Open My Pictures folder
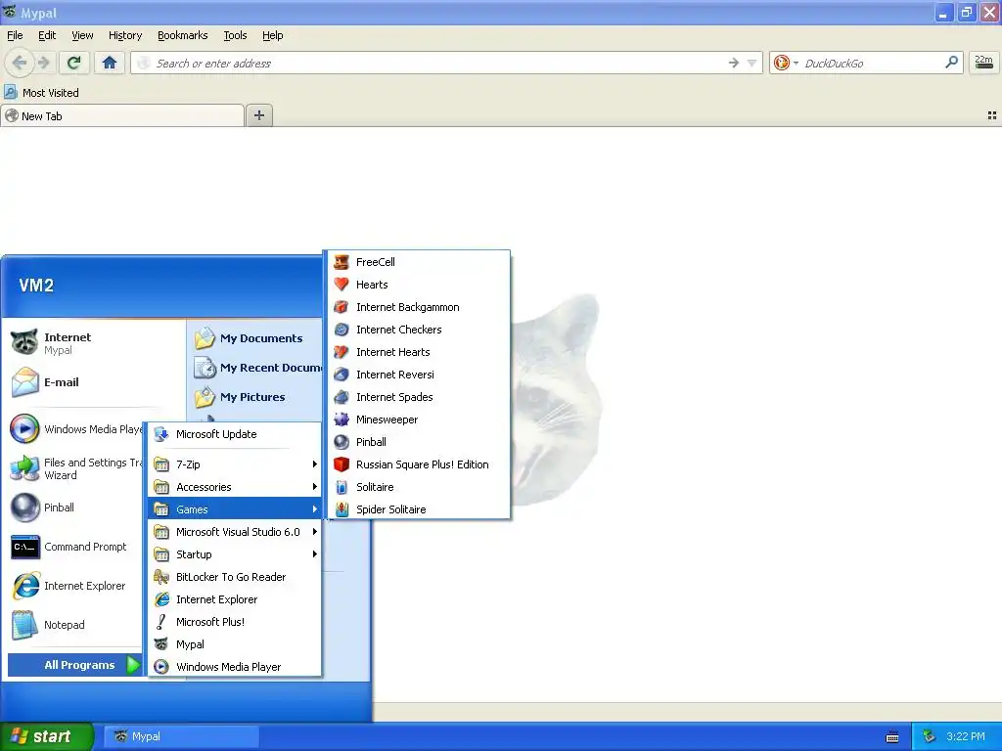 (255, 397)
